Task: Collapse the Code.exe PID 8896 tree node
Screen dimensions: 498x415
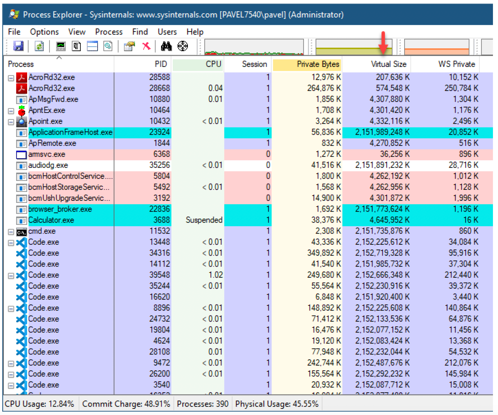Action: 11,309
